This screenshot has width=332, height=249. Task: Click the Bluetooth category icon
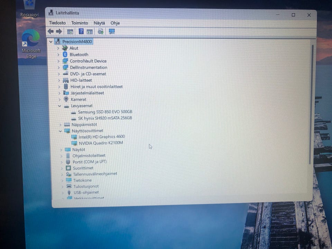(65, 54)
